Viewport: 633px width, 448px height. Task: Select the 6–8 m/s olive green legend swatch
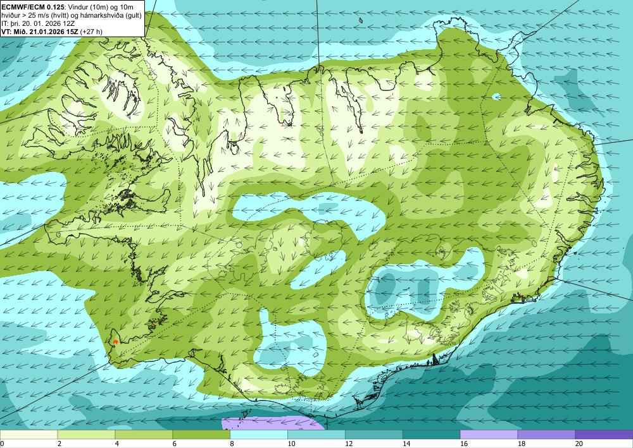click(201, 434)
